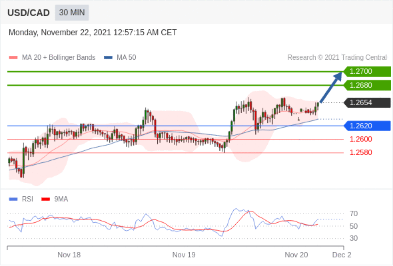Image resolution: width=393 pixels, height=266 pixels.
Task: Click the red MA 20 Bollinger Bands swatch
Action: pyautogui.click(x=13, y=58)
